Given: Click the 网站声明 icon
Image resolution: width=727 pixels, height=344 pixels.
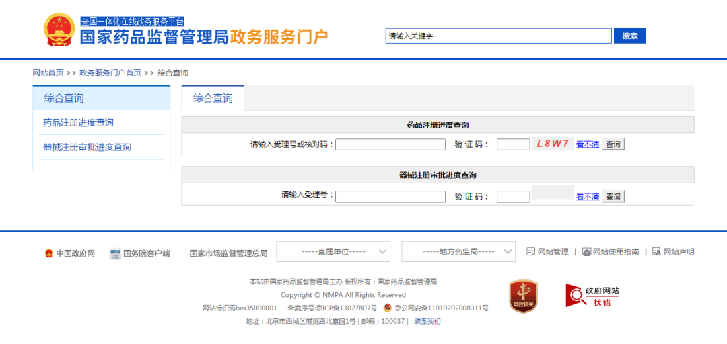Looking at the screenshot, I should coord(656,251).
